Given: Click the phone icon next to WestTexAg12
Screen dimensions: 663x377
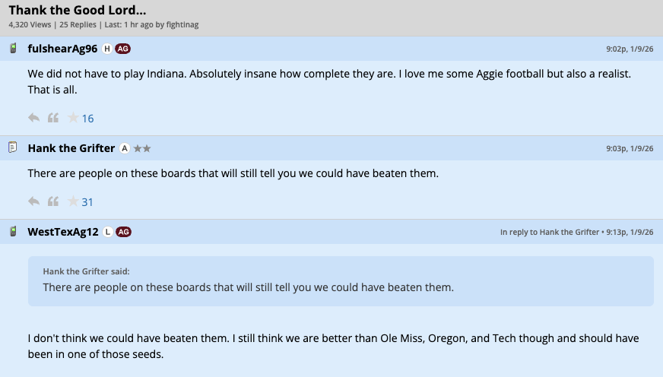Looking at the screenshot, I should tap(13, 231).
